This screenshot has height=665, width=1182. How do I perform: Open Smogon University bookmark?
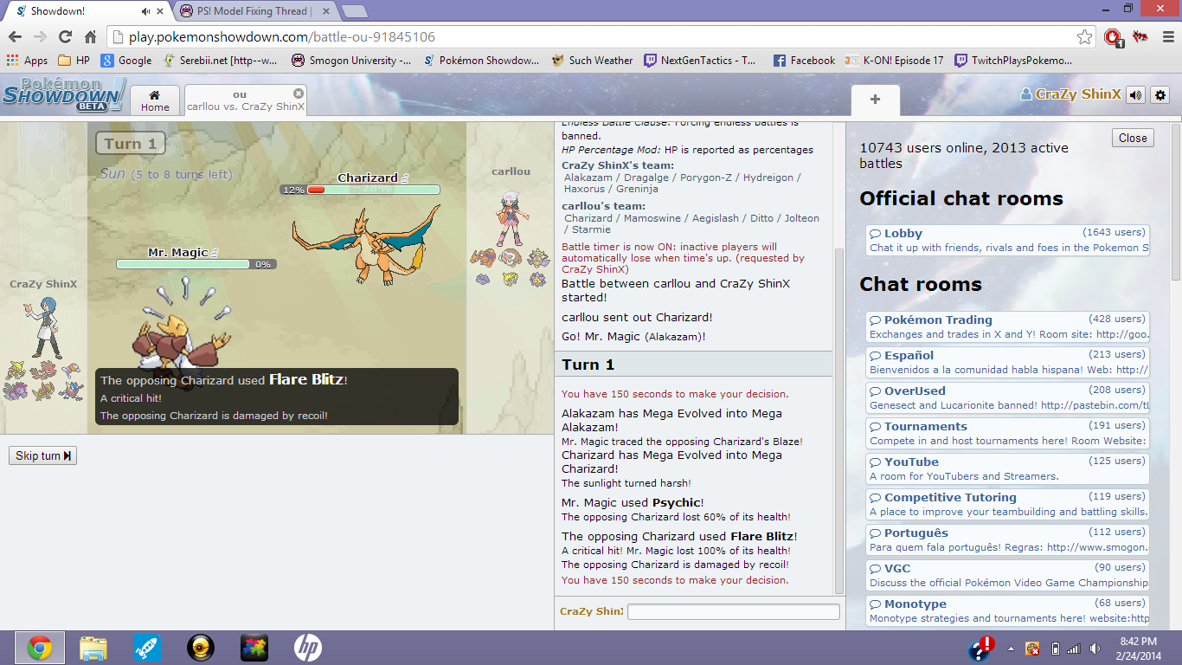[x=350, y=61]
